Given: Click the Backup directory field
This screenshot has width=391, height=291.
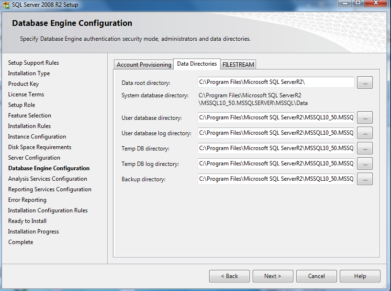Looking at the screenshot, I should 276,179.
